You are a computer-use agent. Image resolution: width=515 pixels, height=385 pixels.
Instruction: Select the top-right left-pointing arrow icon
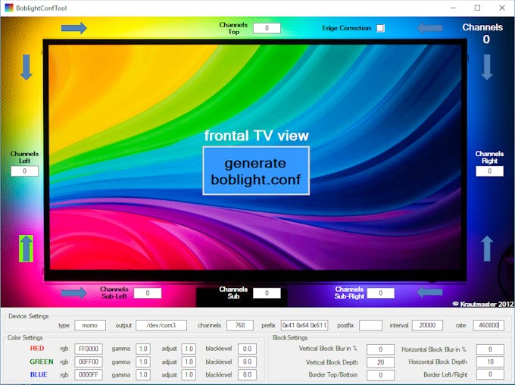click(430, 28)
